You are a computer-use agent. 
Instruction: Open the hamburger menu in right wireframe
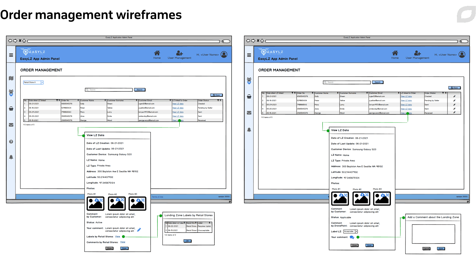(249, 55)
